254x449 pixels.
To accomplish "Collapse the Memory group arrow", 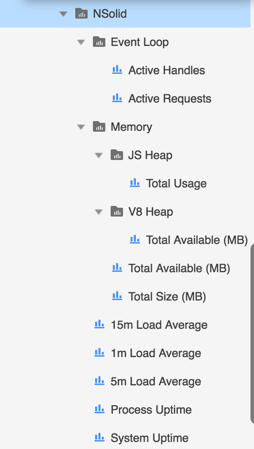I will click(x=81, y=127).
